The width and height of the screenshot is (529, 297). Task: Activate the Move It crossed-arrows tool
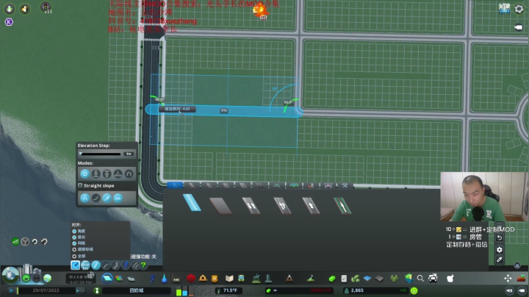click(508, 279)
